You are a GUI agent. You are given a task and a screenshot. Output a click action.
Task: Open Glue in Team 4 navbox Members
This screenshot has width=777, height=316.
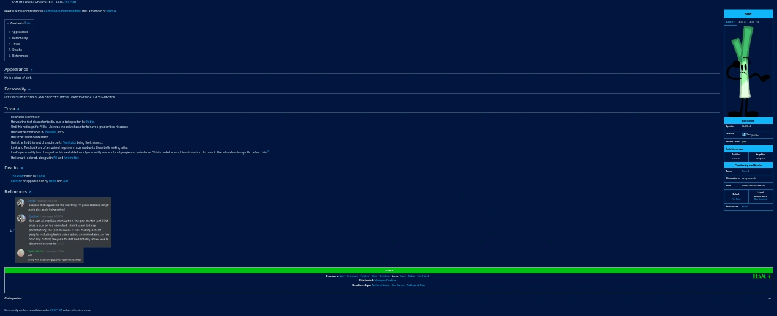tap(374, 276)
